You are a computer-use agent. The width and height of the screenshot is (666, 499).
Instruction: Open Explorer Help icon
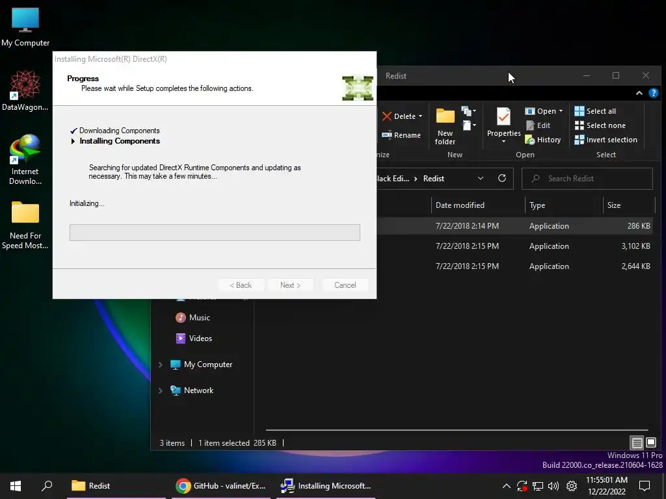pos(653,93)
